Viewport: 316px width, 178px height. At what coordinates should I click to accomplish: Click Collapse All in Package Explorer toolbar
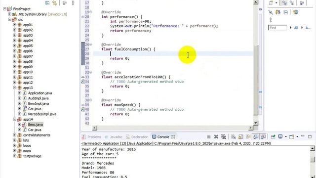(x=47, y=3)
